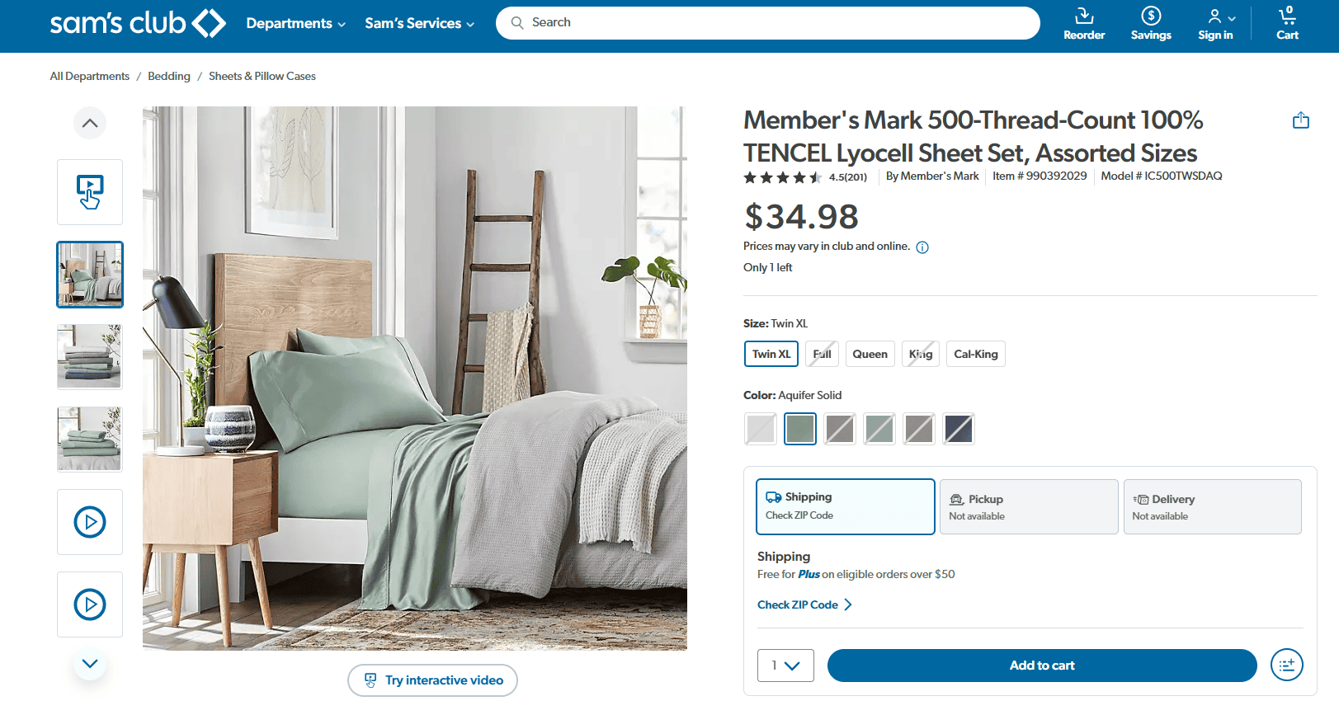Open the Bedding breadcrumb link
The image size is (1339, 715).
169,76
